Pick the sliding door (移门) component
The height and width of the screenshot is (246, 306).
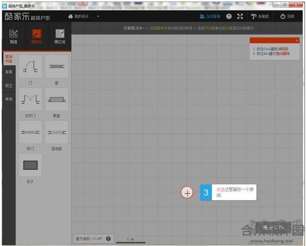click(30, 132)
